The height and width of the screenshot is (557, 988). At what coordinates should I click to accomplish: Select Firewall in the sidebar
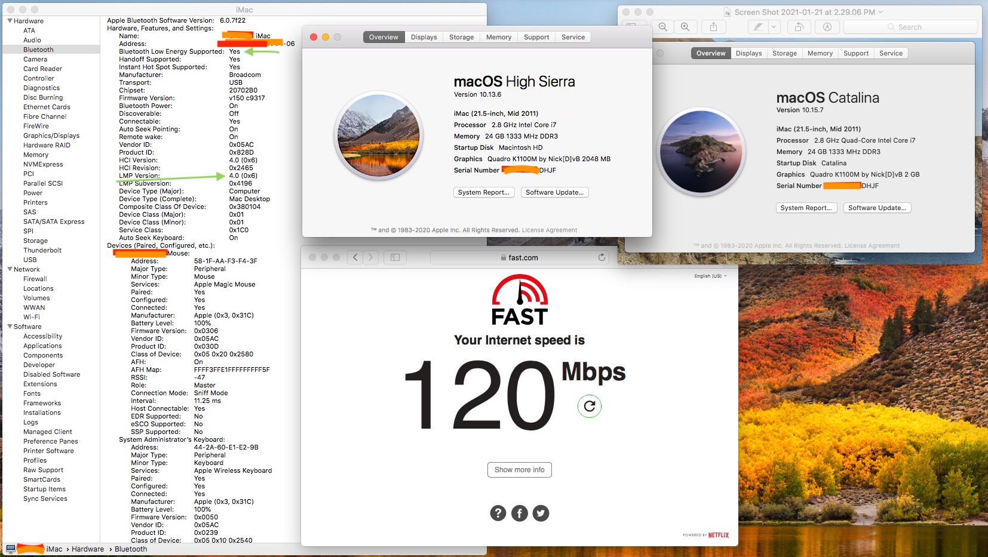pos(35,279)
